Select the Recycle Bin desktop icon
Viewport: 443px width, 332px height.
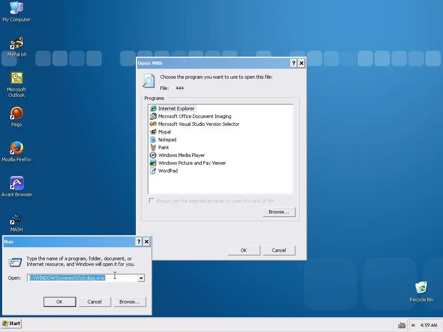click(x=421, y=291)
